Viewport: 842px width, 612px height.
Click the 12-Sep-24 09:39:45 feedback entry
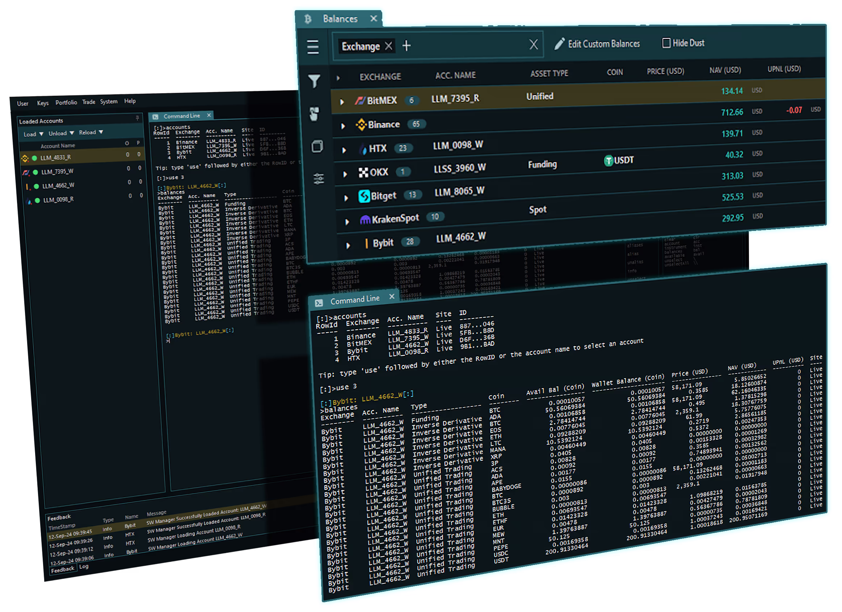tap(71, 534)
